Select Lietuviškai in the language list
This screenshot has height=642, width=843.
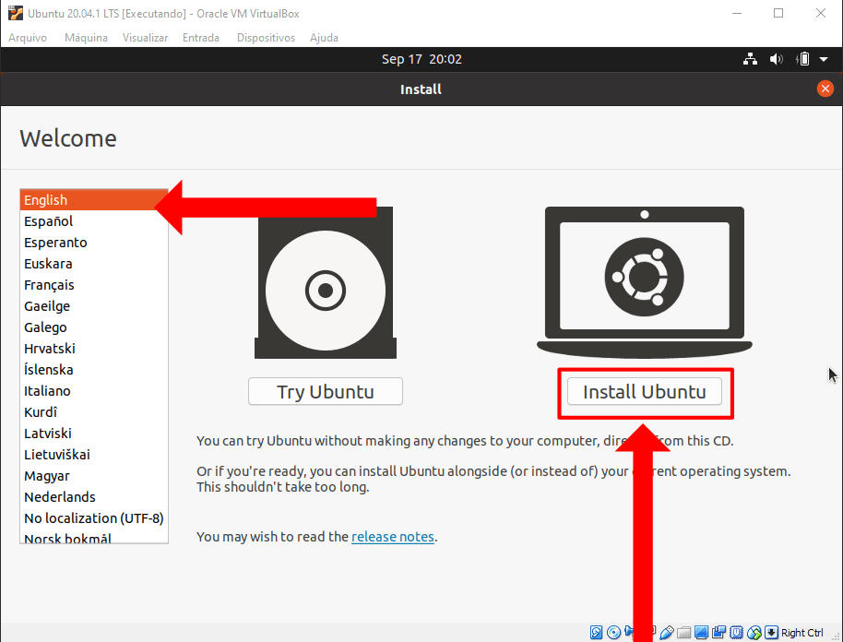pos(94,455)
